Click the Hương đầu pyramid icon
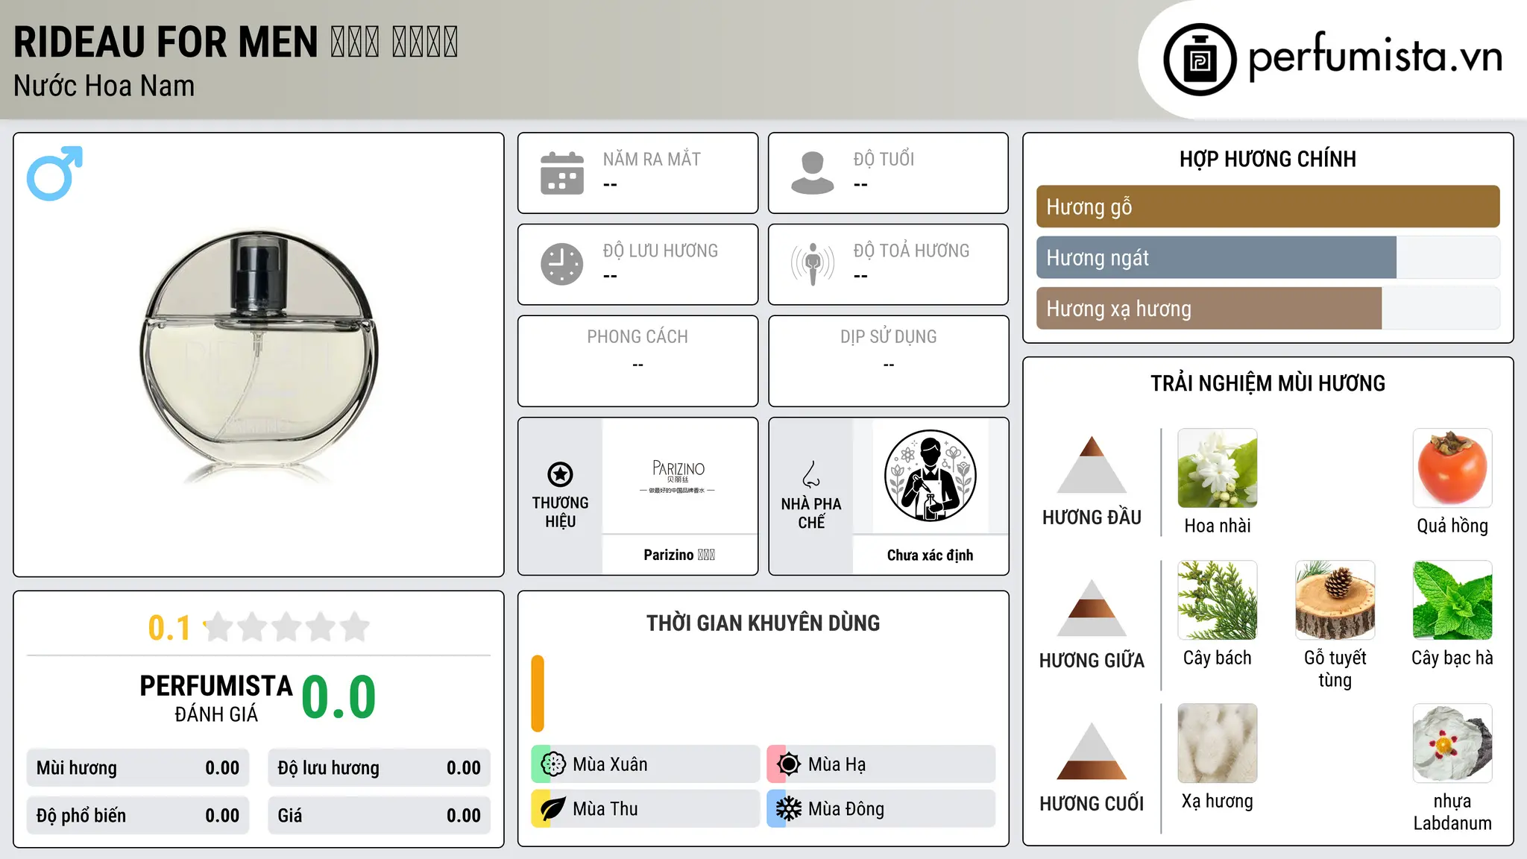Viewport: 1527px width, 859px height. coord(1092,465)
